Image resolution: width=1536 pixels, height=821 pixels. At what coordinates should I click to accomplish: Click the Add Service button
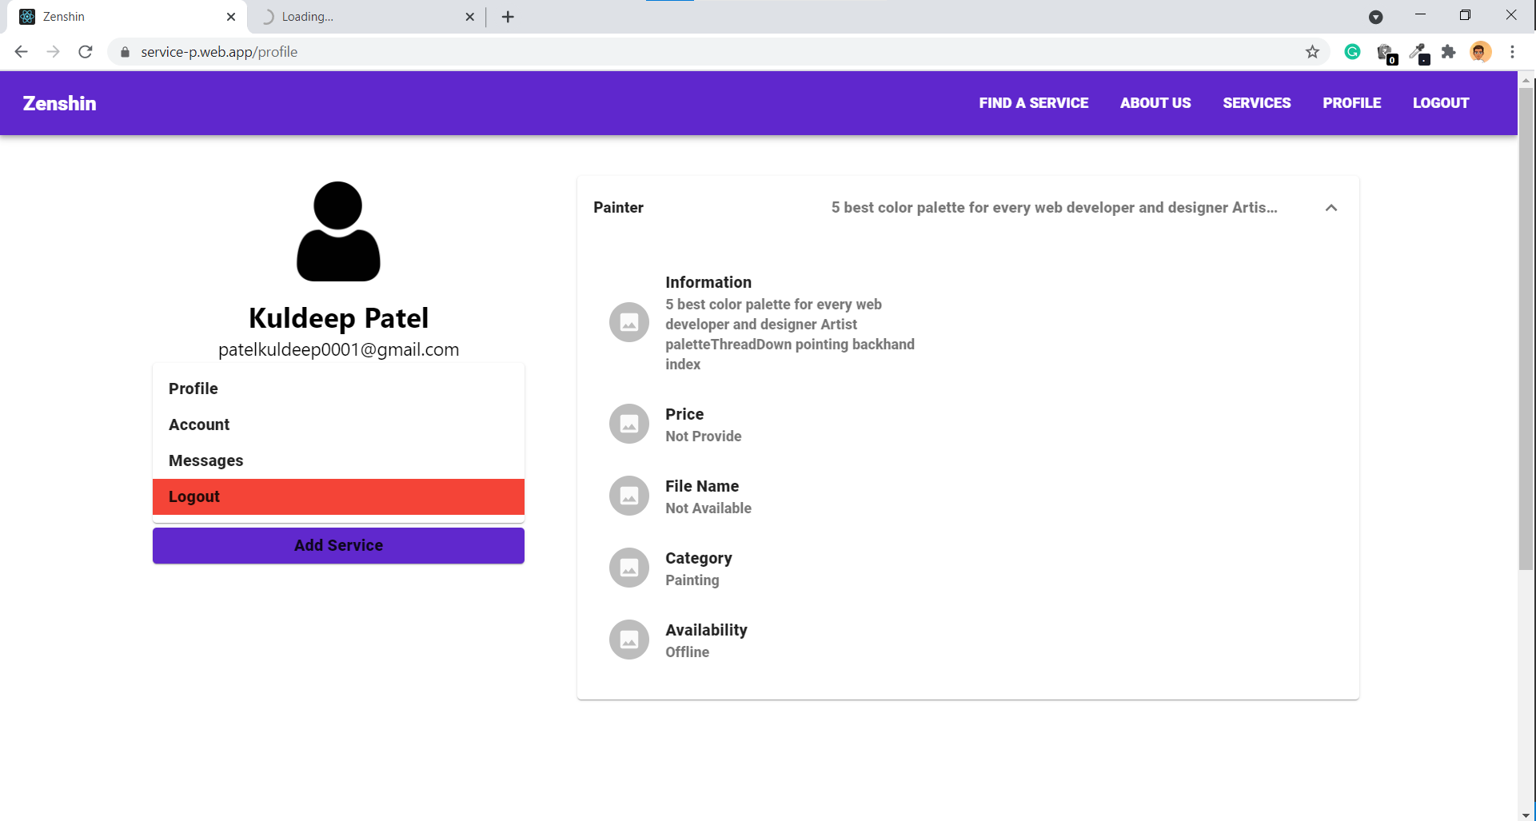coord(338,545)
